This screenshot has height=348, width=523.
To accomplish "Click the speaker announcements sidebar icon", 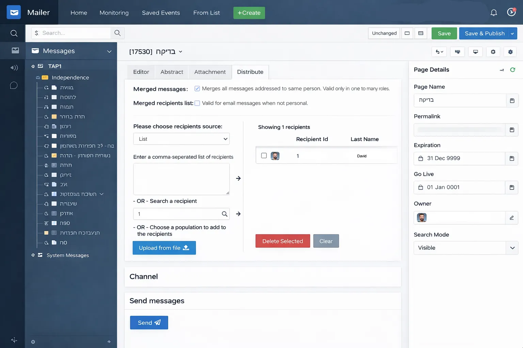I will click(14, 68).
